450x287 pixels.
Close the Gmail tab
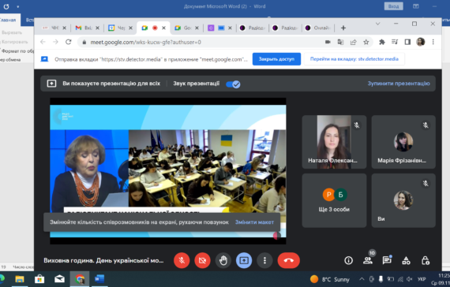(97, 28)
